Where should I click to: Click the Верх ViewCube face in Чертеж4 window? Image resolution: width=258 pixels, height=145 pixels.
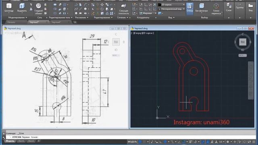pyautogui.click(x=116, y=42)
